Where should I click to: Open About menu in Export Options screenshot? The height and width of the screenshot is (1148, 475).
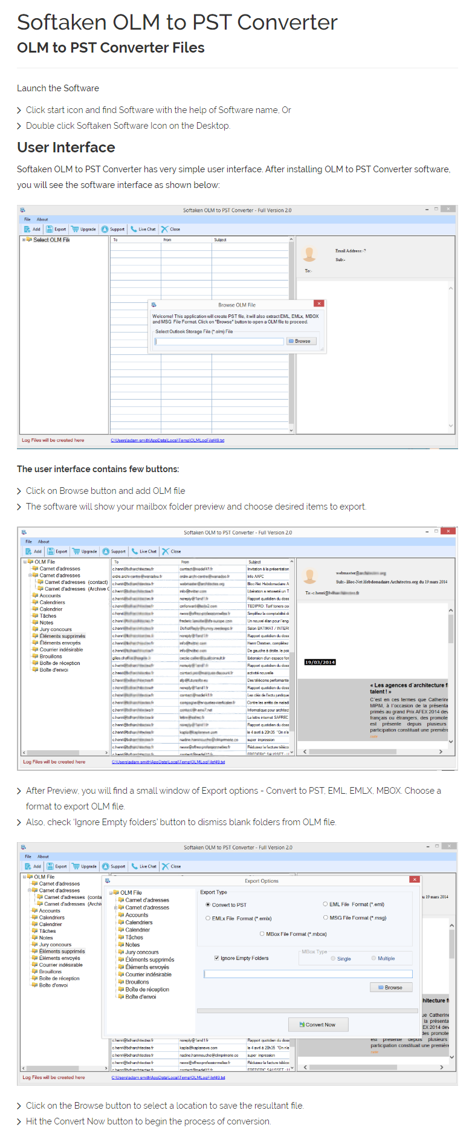click(x=43, y=857)
